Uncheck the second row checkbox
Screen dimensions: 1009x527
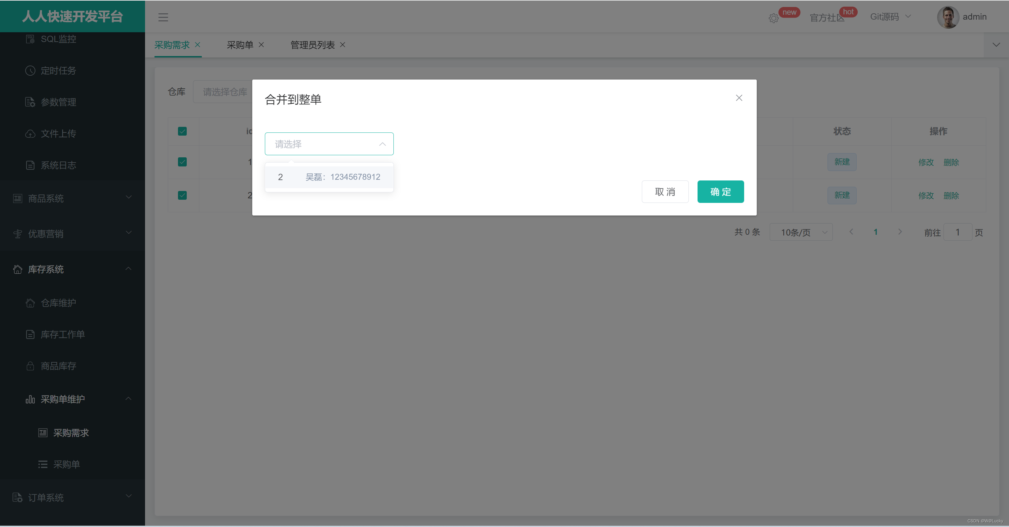coord(182,195)
